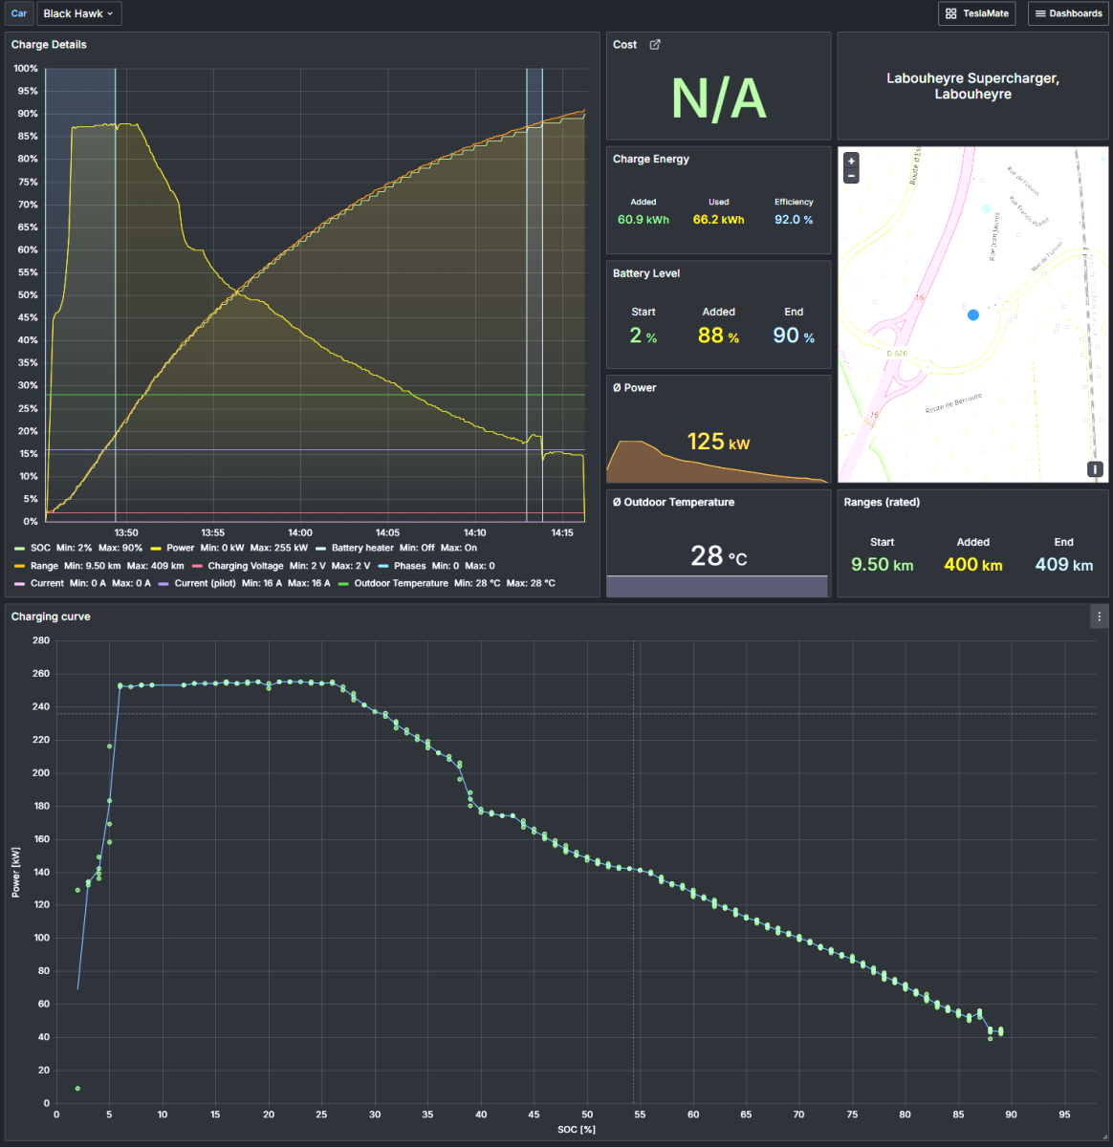Click the TeslaMate link button
Screen dimensions: 1113x1147
click(976, 13)
